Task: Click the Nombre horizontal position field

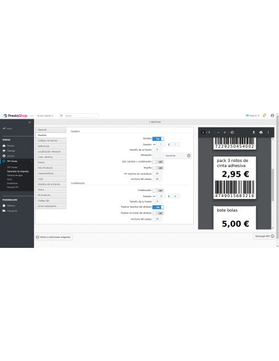Action: tap(161, 145)
